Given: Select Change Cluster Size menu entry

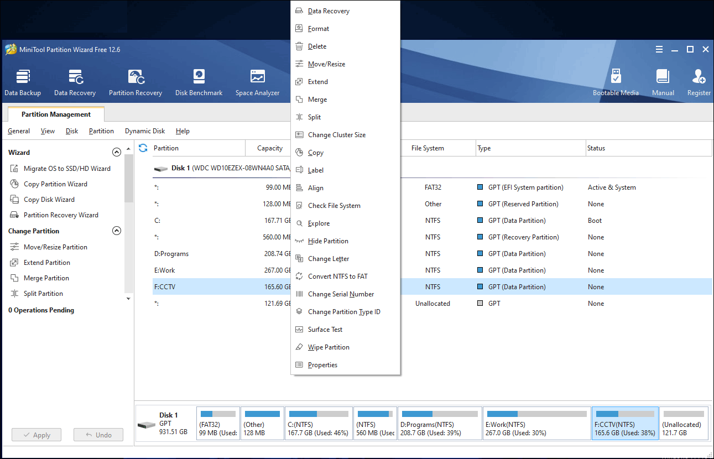Looking at the screenshot, I should click(346, 135).
